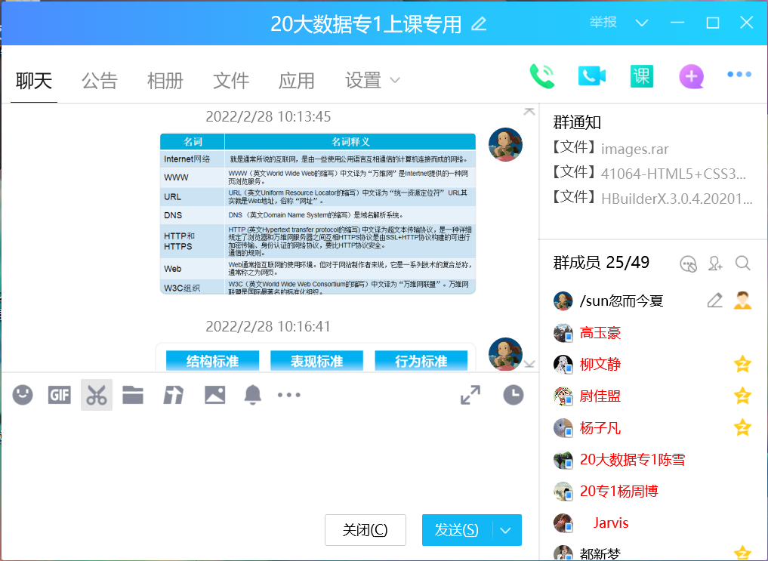Open the images.rar file link

pos(634,149)
